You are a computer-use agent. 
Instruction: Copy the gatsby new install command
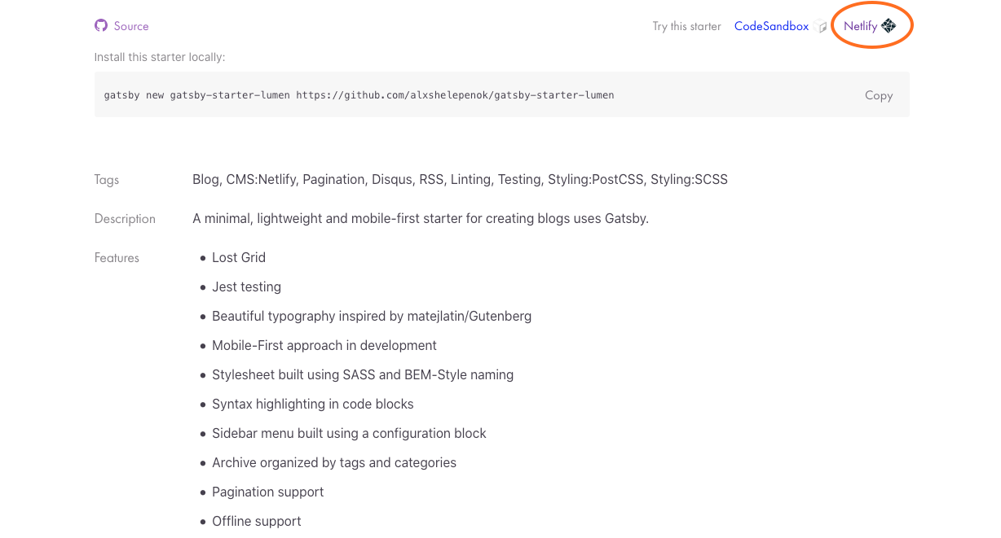(879, 95)
